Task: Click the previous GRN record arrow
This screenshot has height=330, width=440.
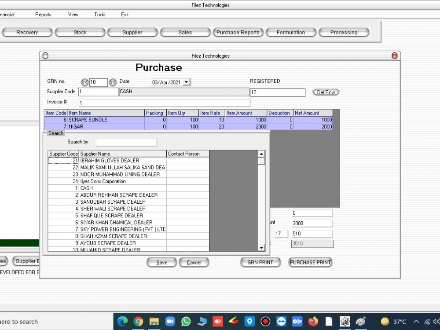Action: point(84,82)
